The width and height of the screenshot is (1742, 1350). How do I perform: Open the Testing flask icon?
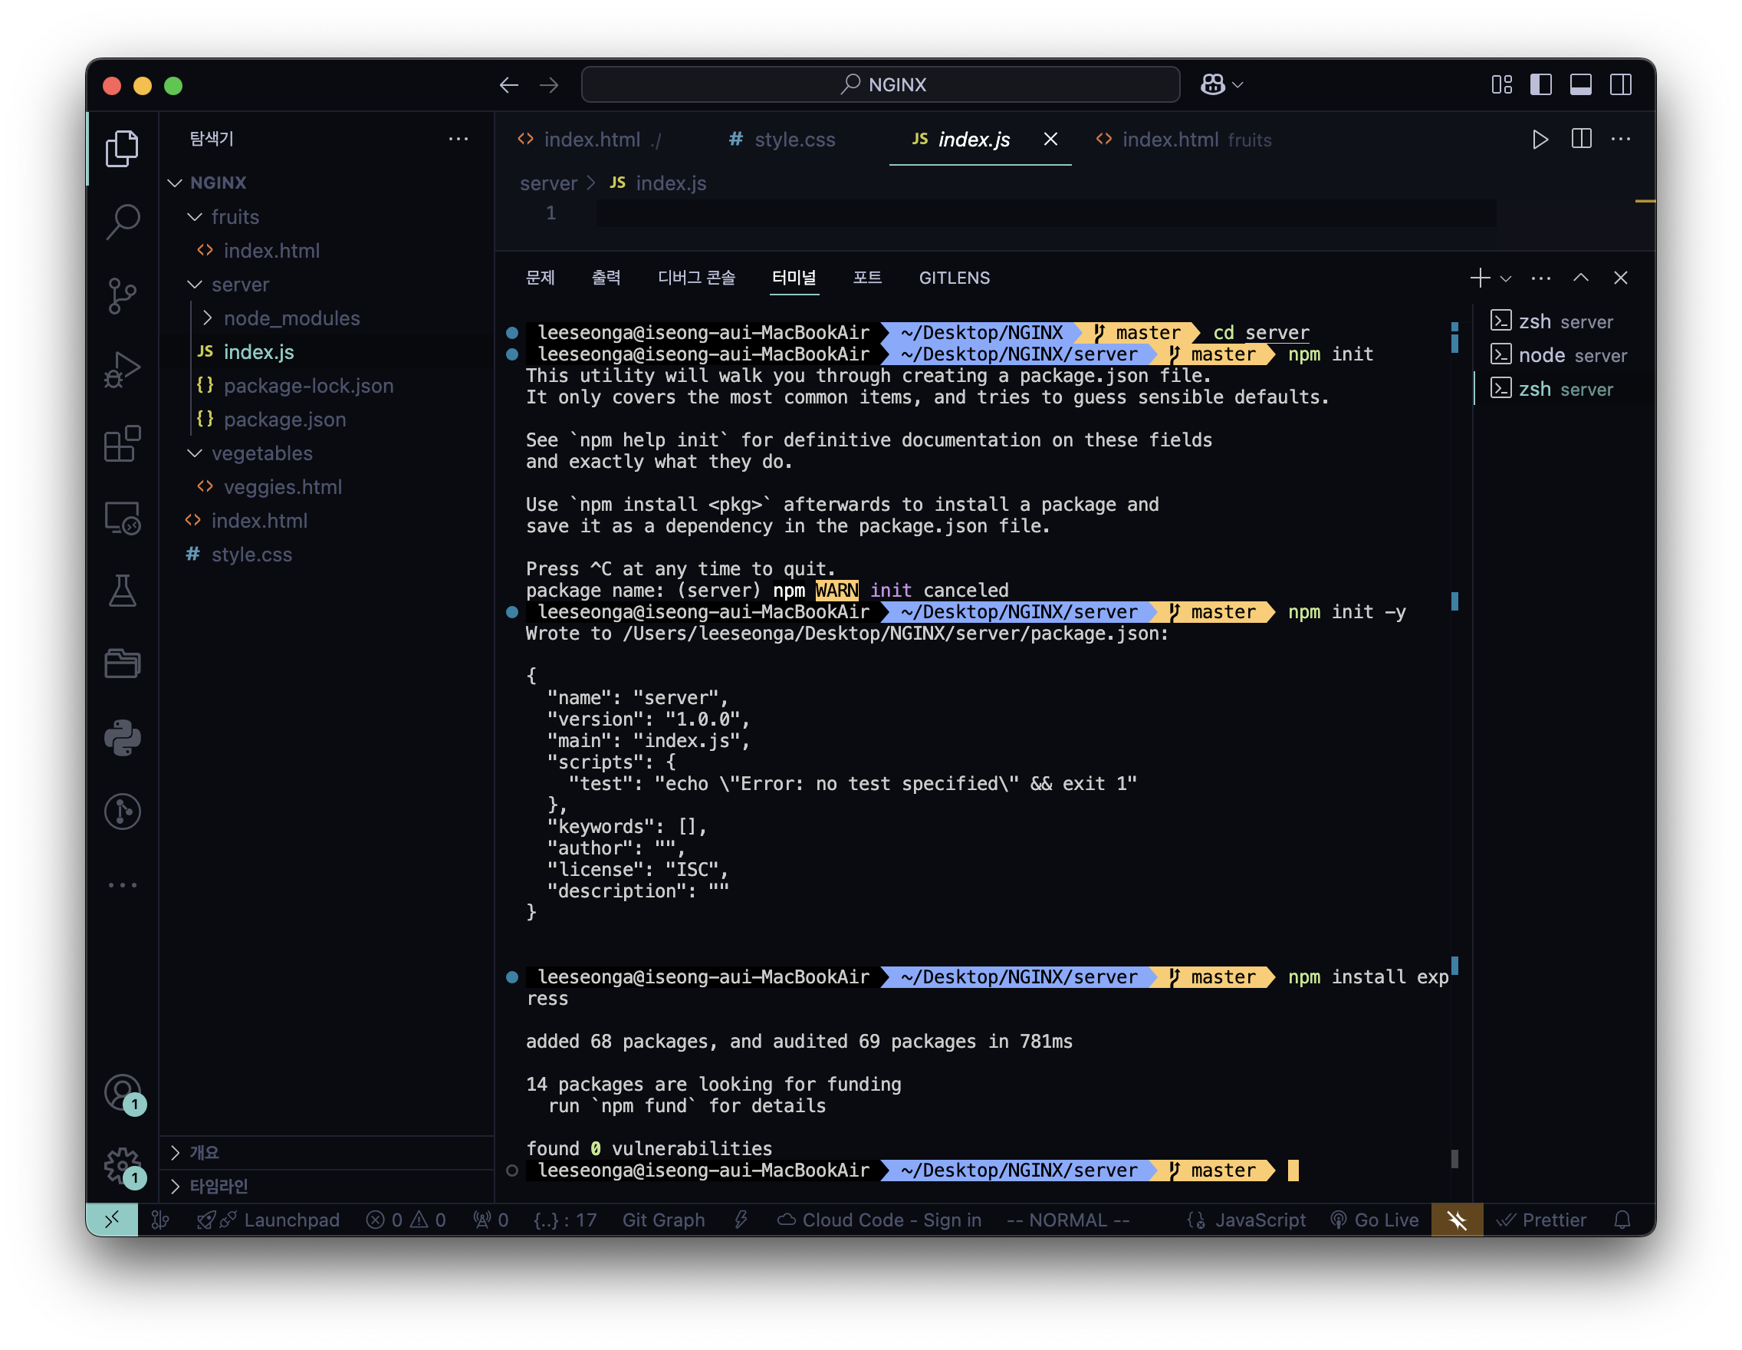point(122,591)
